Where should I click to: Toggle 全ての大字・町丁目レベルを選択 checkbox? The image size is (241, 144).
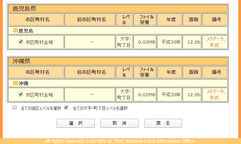click(x=66, y=108)
